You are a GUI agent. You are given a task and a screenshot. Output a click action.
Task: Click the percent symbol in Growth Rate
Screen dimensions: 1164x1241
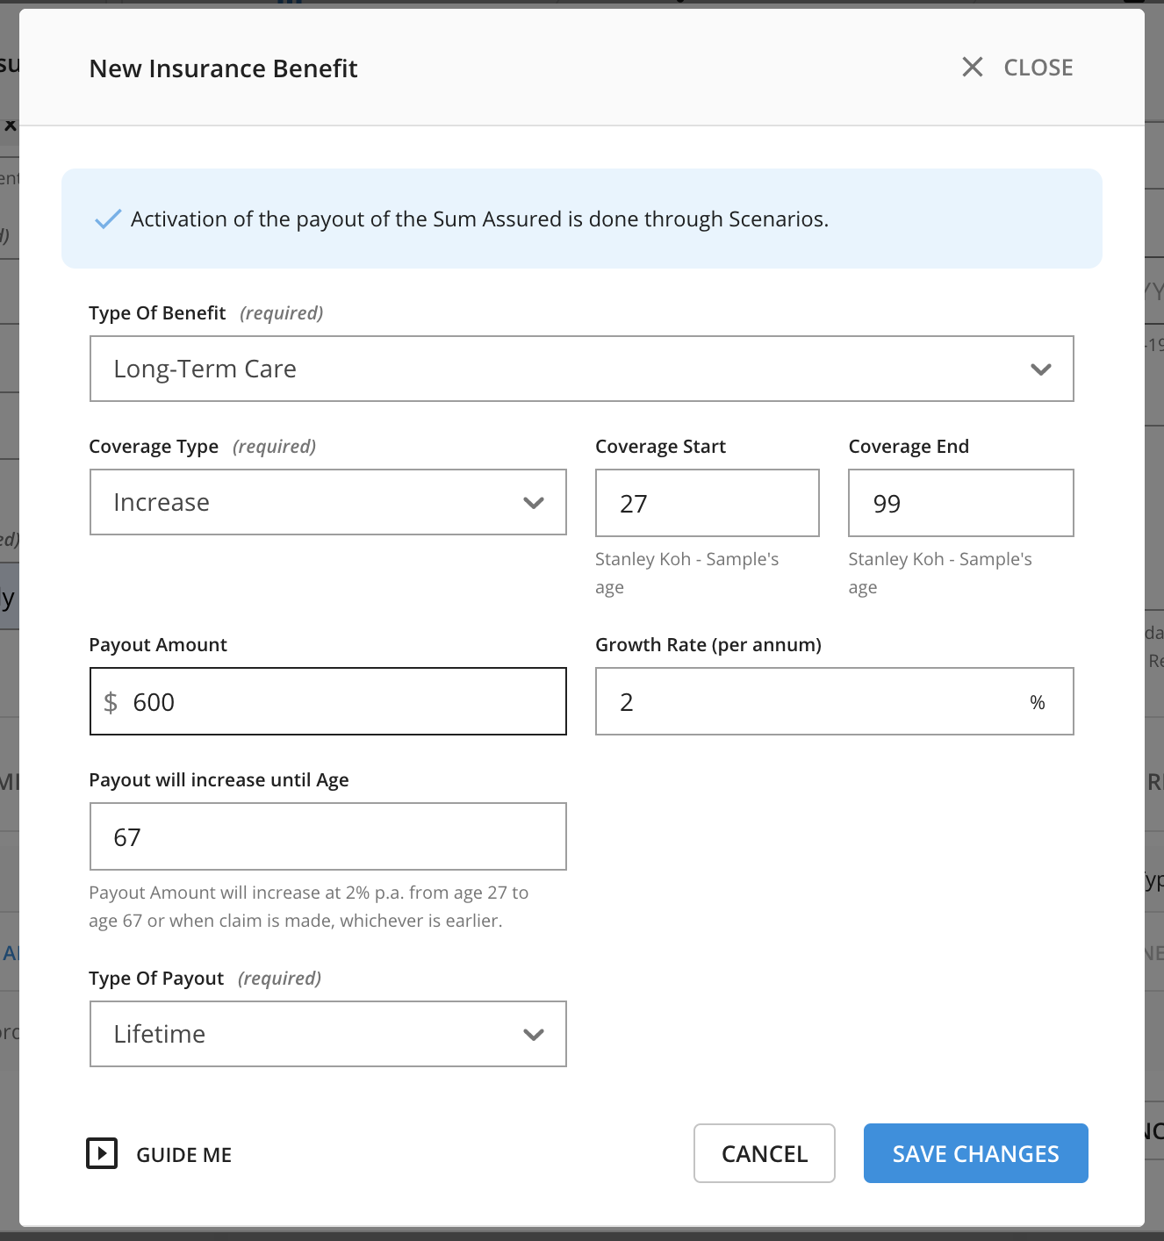1038,702
